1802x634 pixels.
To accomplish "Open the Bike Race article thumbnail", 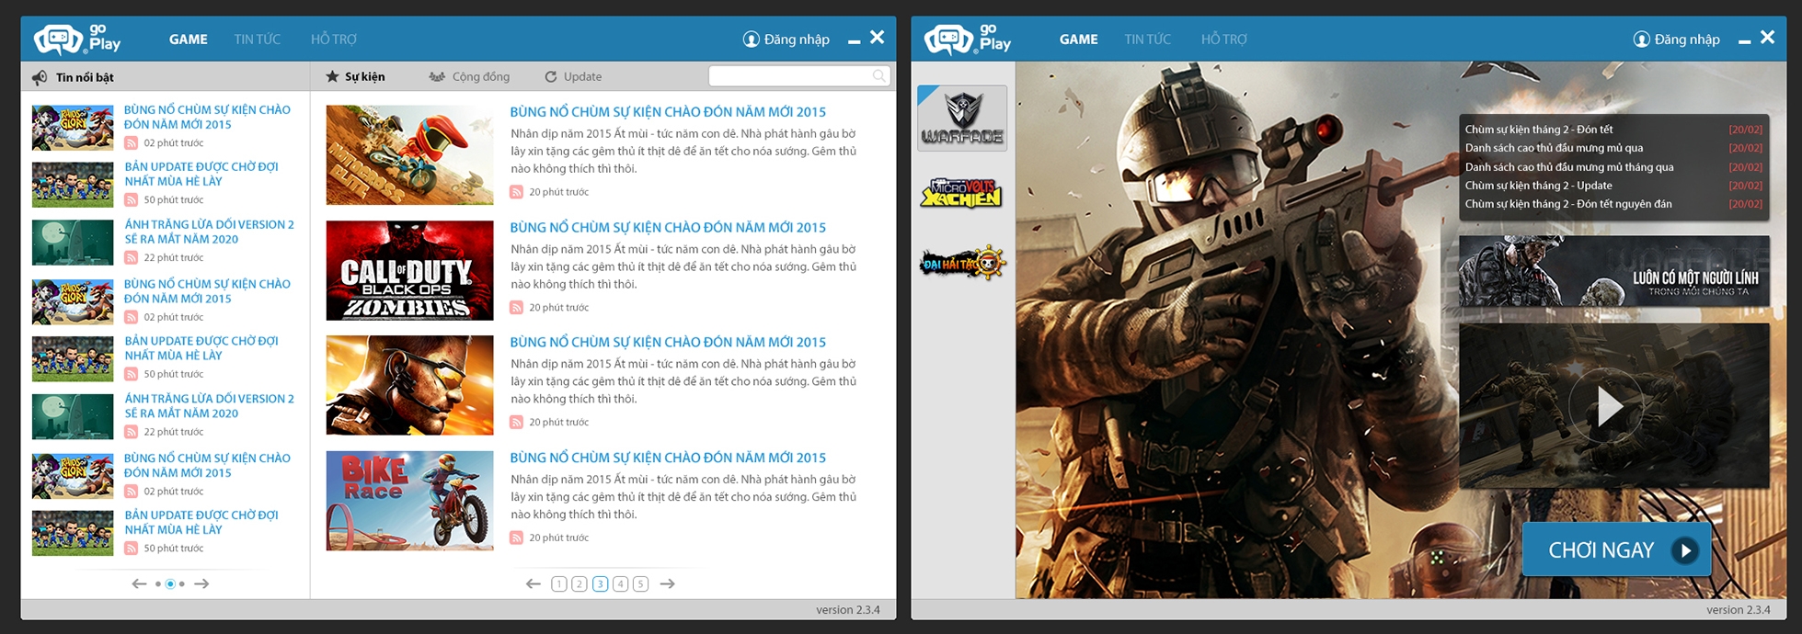I will point(409,501).
